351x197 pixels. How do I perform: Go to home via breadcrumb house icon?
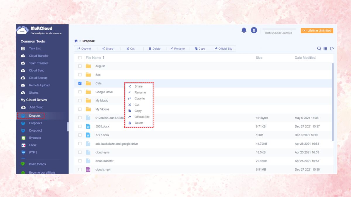tap(76, 41)
